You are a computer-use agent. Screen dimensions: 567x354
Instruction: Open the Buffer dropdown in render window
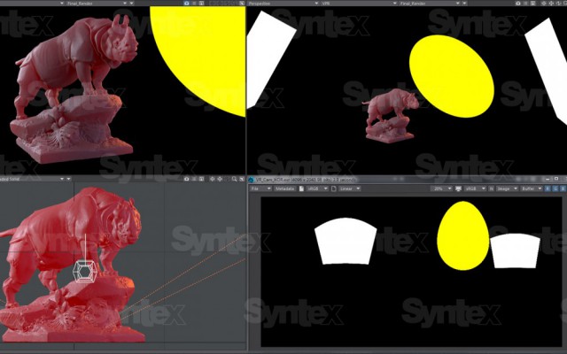point(531,189)
